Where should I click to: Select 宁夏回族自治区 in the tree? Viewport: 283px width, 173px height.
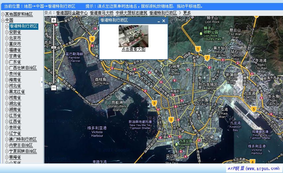pos(23,151)
